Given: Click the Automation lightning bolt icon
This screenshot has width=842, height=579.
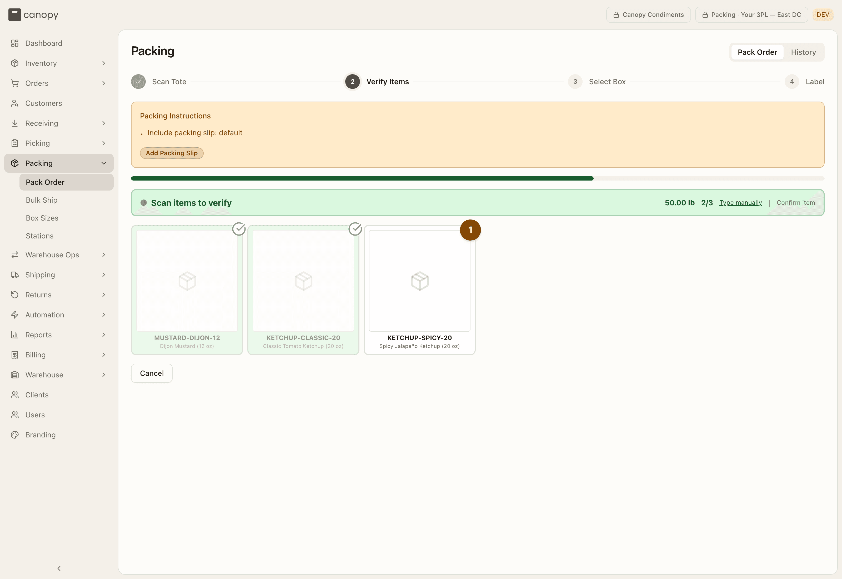Looking at the screenshot, I should coord(14,315).
